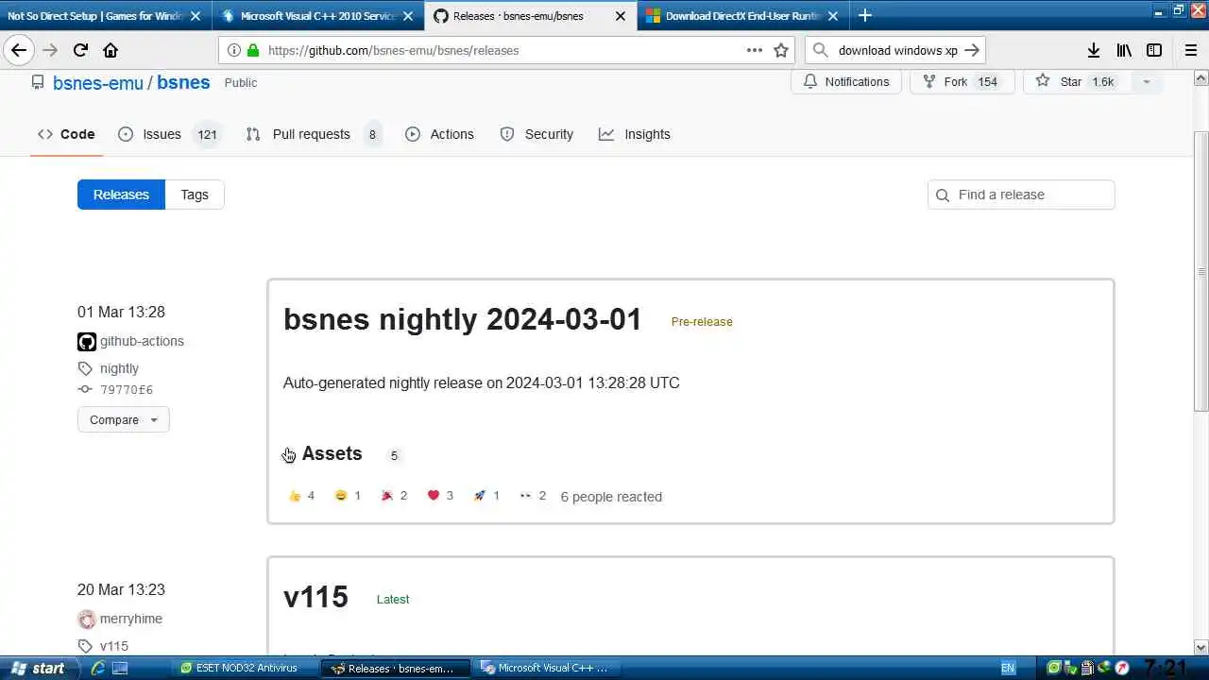
Task: Go back with the browser back arrow
Action: [x=19, y=50]
